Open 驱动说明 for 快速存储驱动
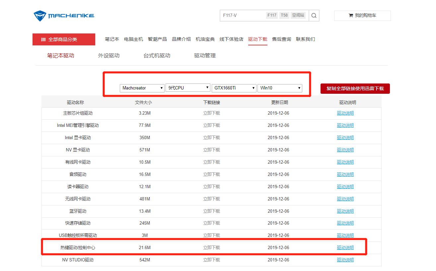436x271 pixels. (345, 223)
